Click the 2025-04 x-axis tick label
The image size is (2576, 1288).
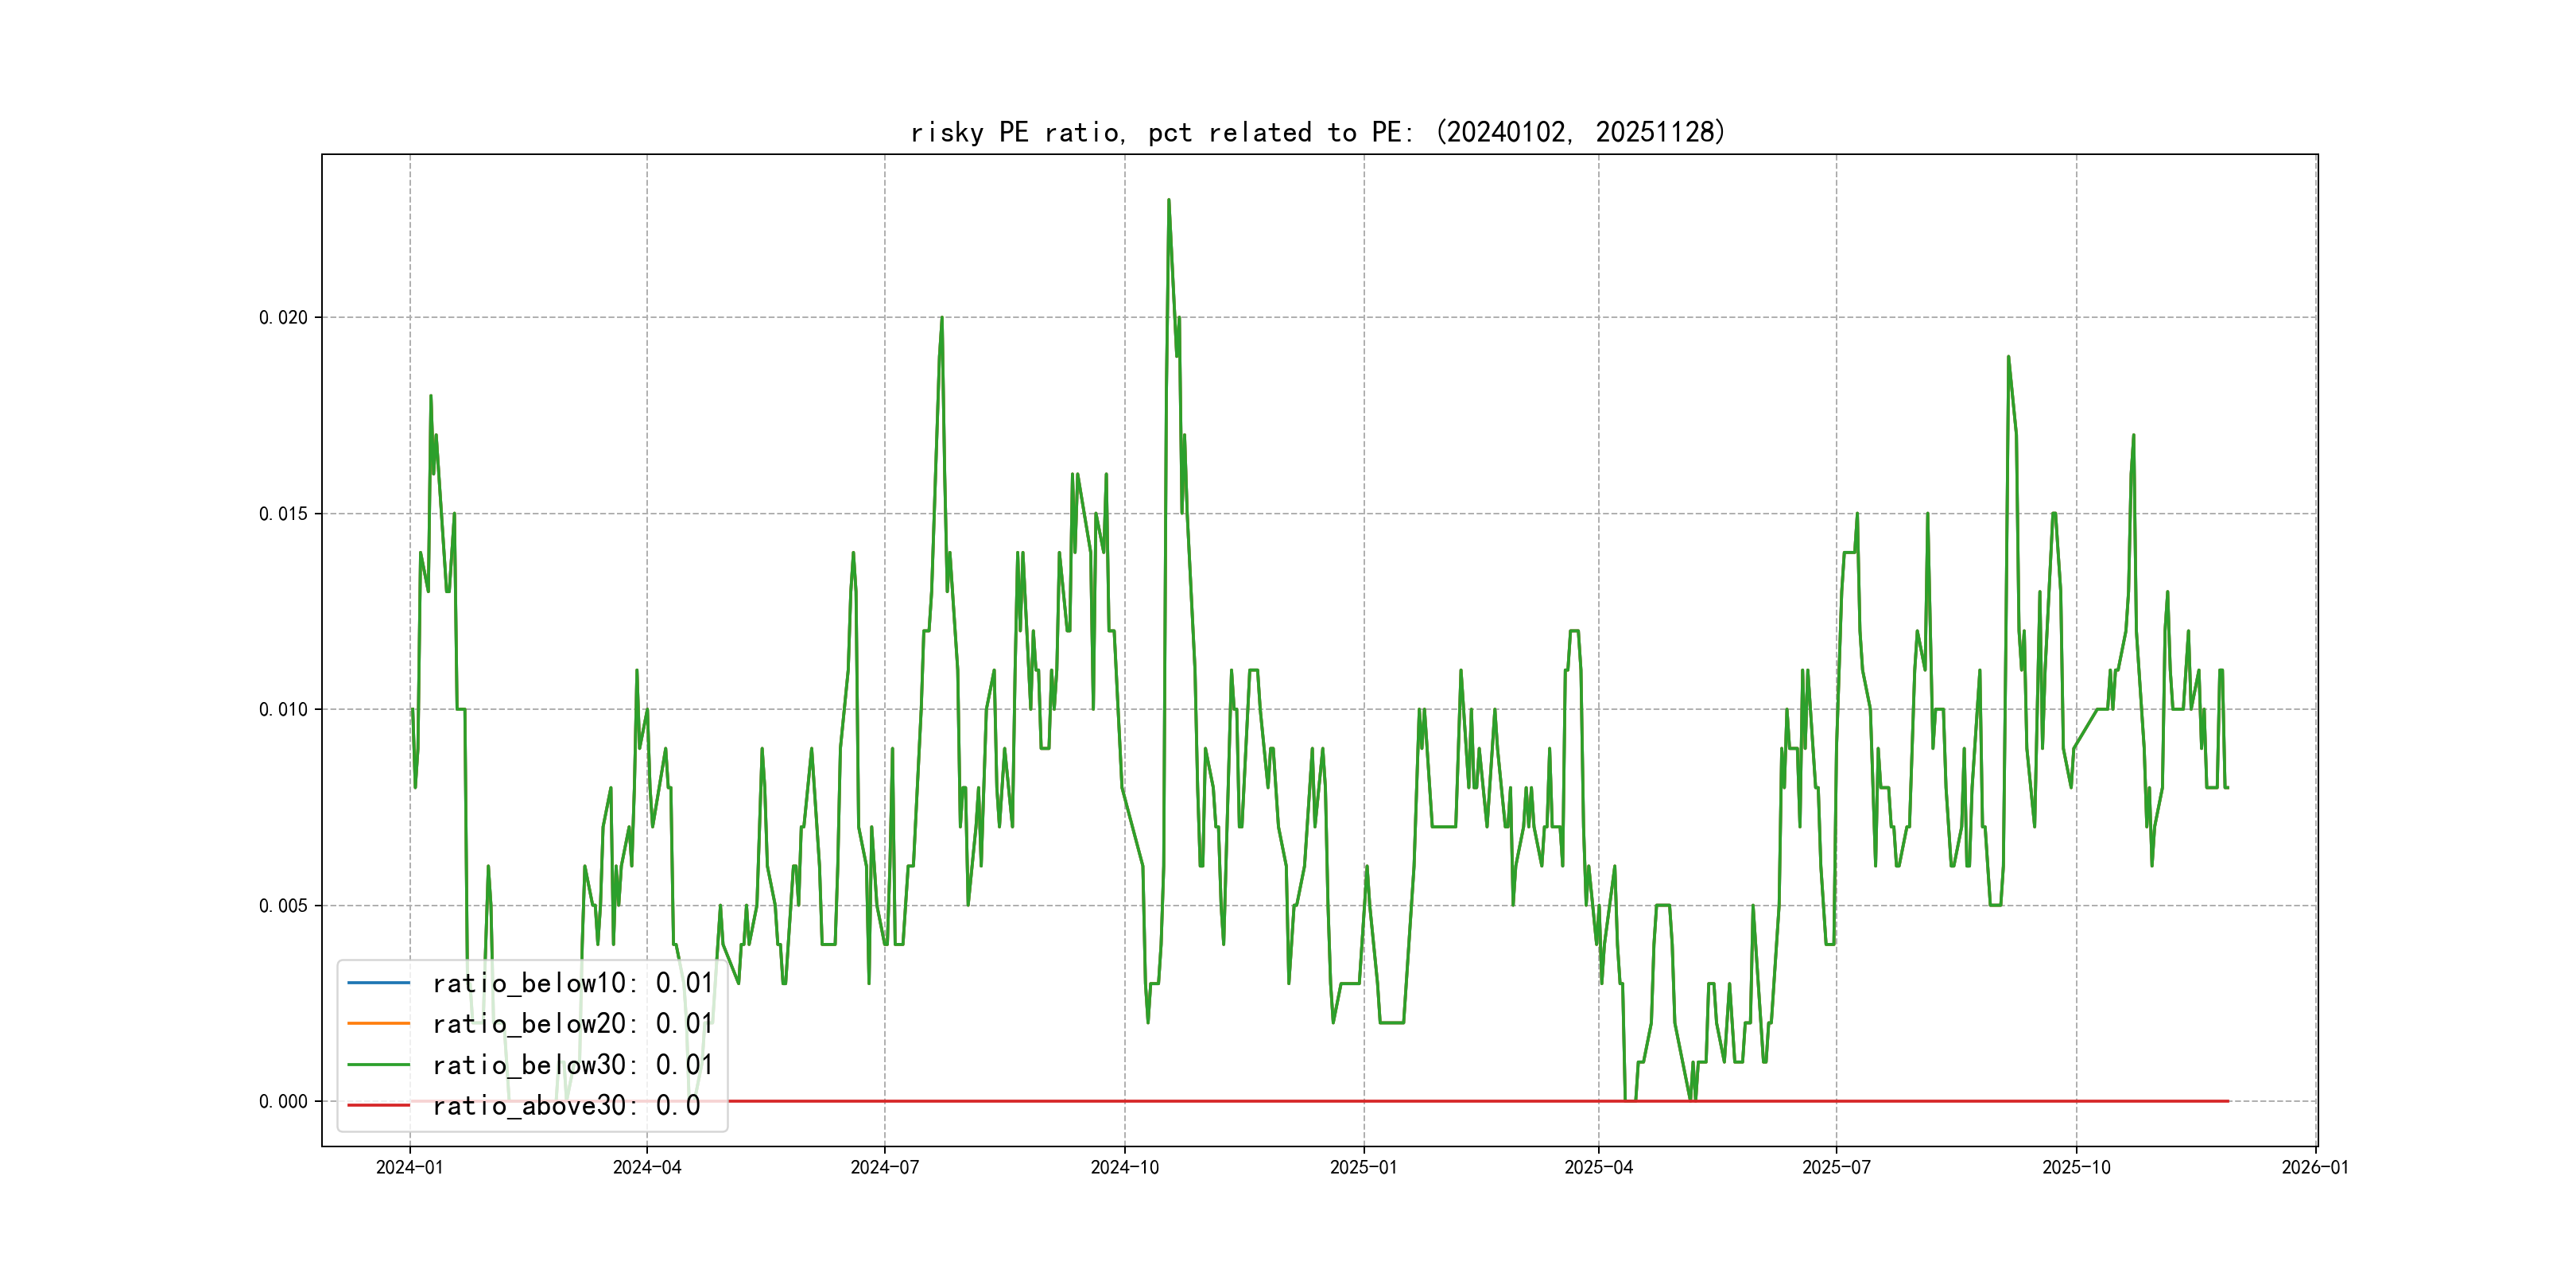pyautogui.click(x=1598, y=1167)
